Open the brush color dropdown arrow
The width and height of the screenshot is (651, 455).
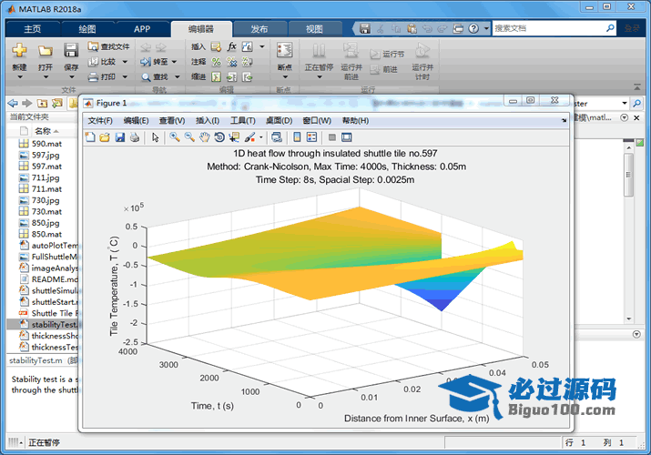(x=261, y=137)
